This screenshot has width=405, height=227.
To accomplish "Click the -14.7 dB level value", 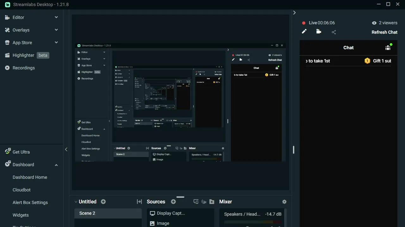I will tap(273, 214).
